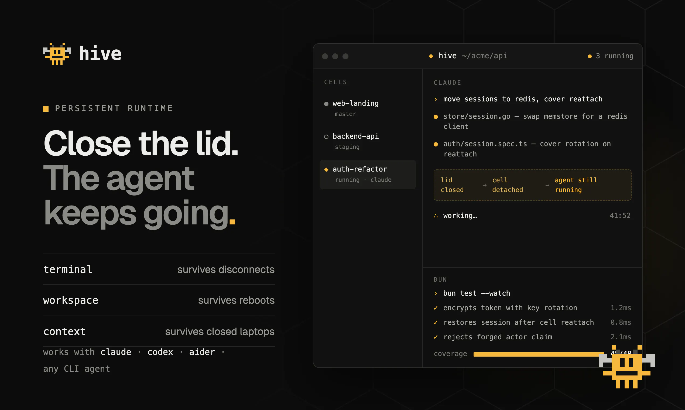Viewport: 685px width, 410px height.
Task: Select the backend-api hollow status circle
Action: [326, 137]
